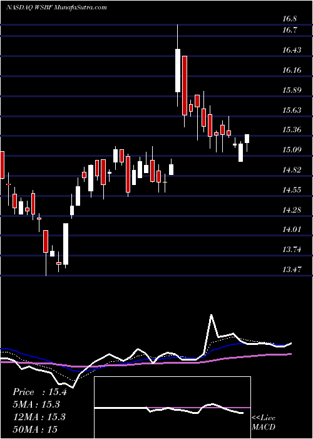
Task: Click the 14.01 price axis label
Action: coord(292,230)
